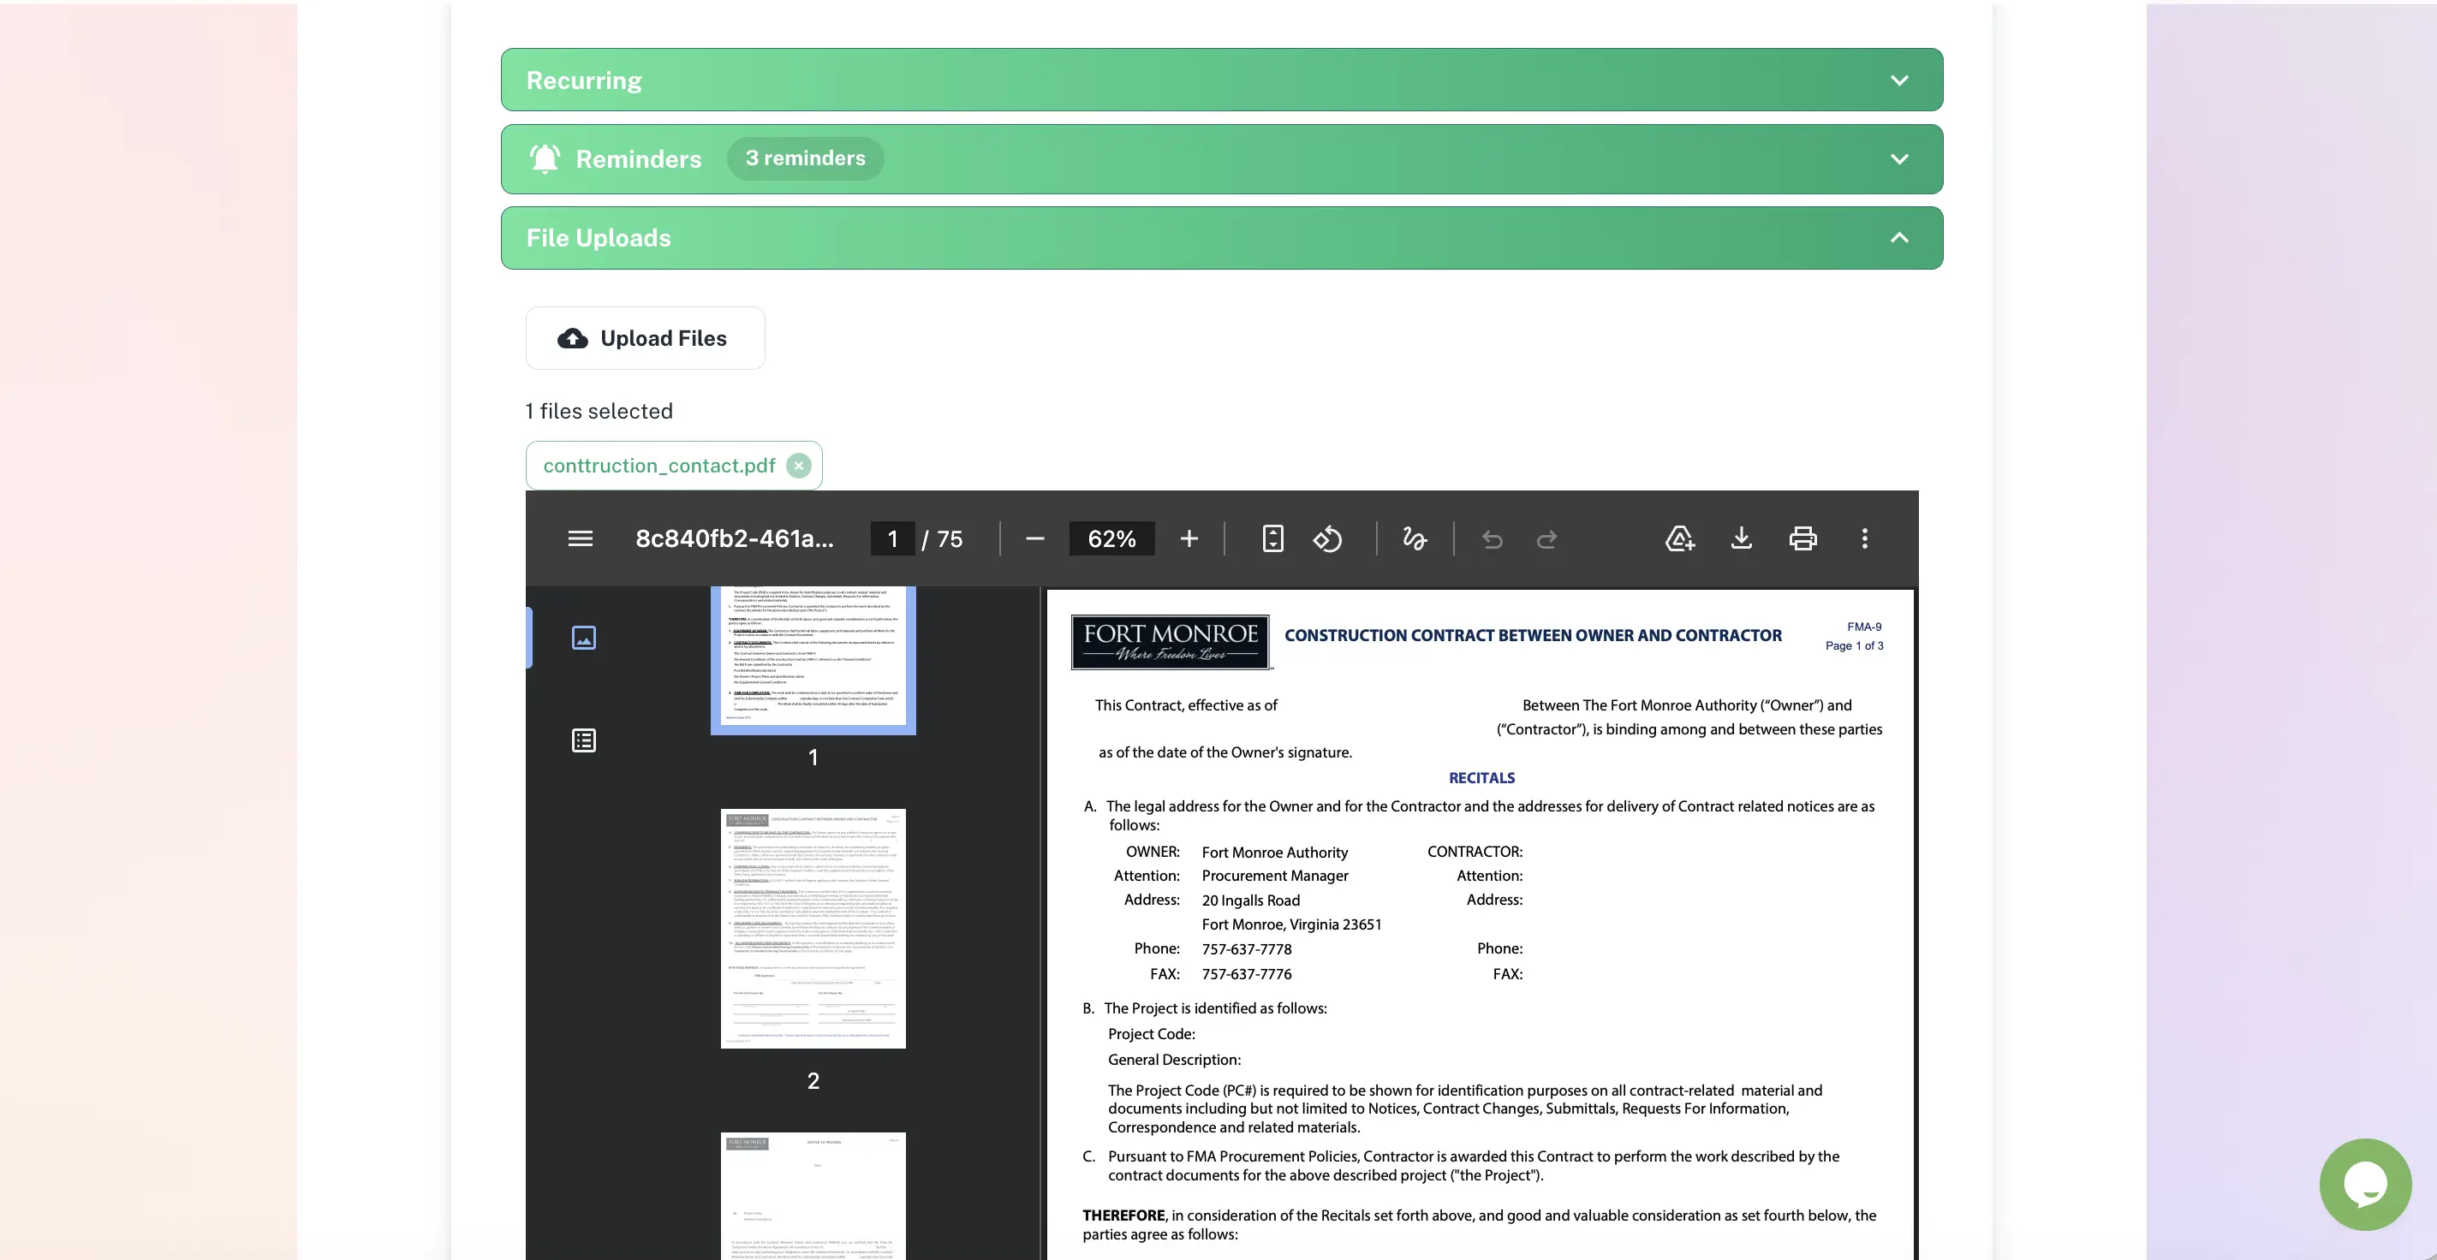Click the '20 Ingalls Road' address text
This screenshot has height=1260, width=2437.
[1251, 900]
